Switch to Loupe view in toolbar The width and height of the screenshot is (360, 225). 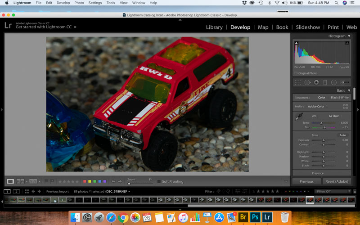[x=10, y=181]
